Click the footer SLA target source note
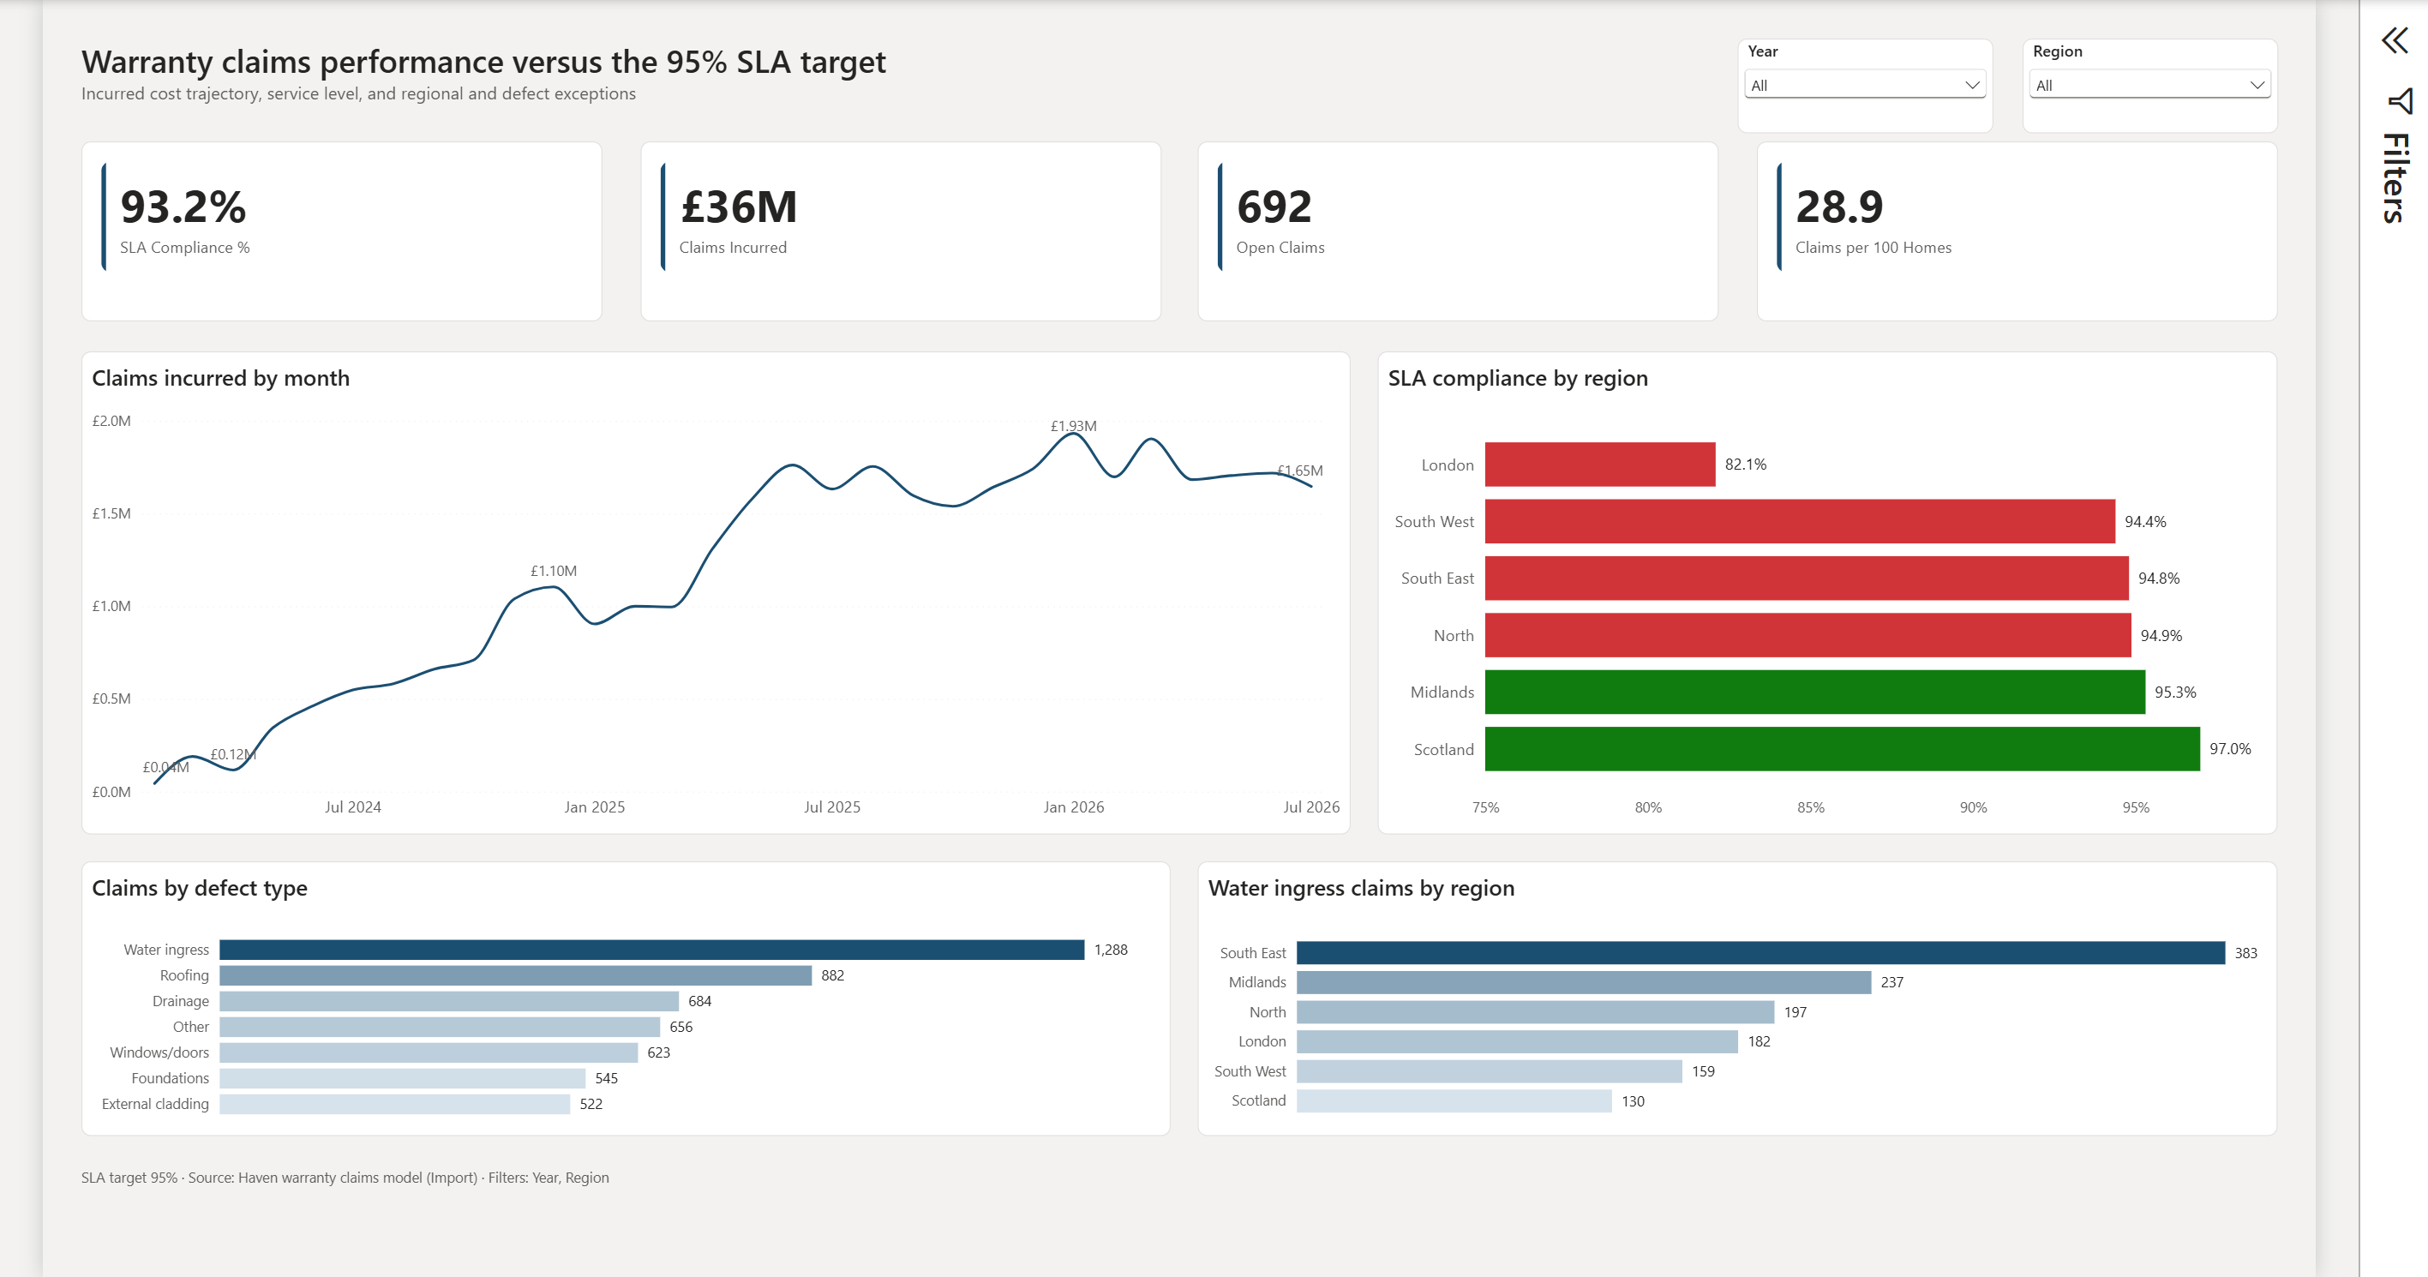Image resolution: width=2428 pixels, height=1277 pixels. 345,1177
